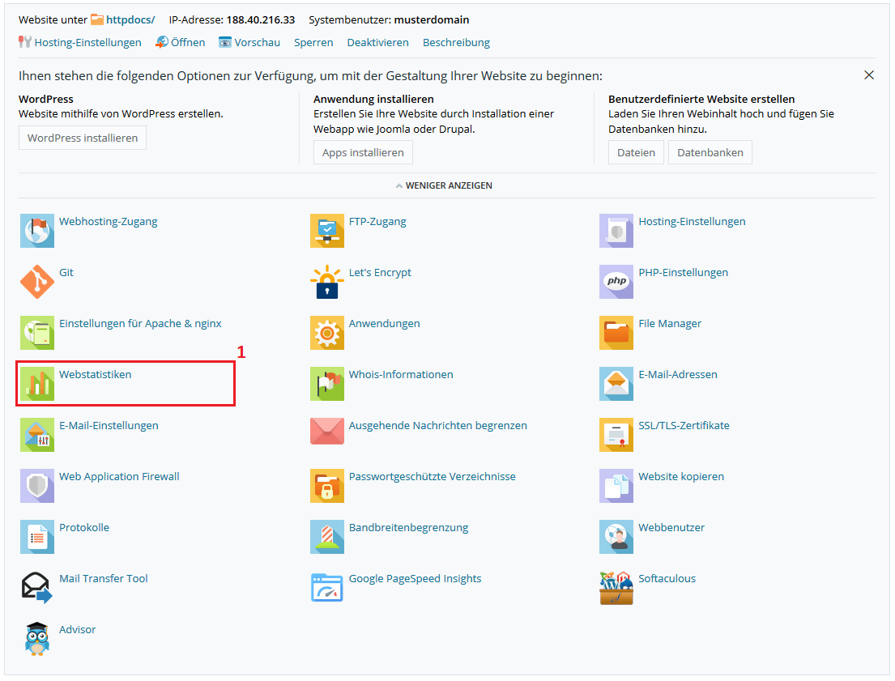Open the httpdocs/ folder link
The height and width of the screenshot is (681, 895).
click(x=130, y=19)
